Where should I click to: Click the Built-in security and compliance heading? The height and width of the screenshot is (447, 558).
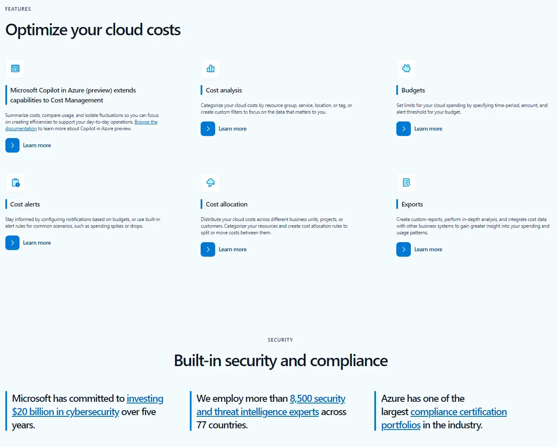(281, 361)
